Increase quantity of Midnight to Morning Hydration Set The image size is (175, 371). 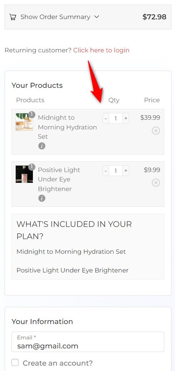126,118
